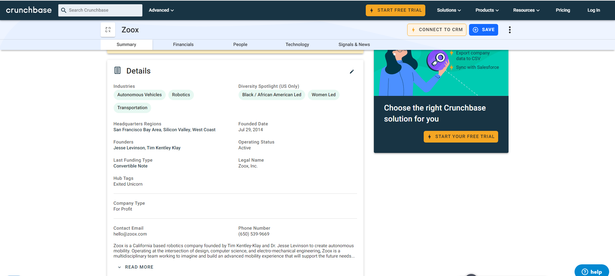Click Export company data to CSV text
The image size is (615, 276).
click(x=473, y=56)
